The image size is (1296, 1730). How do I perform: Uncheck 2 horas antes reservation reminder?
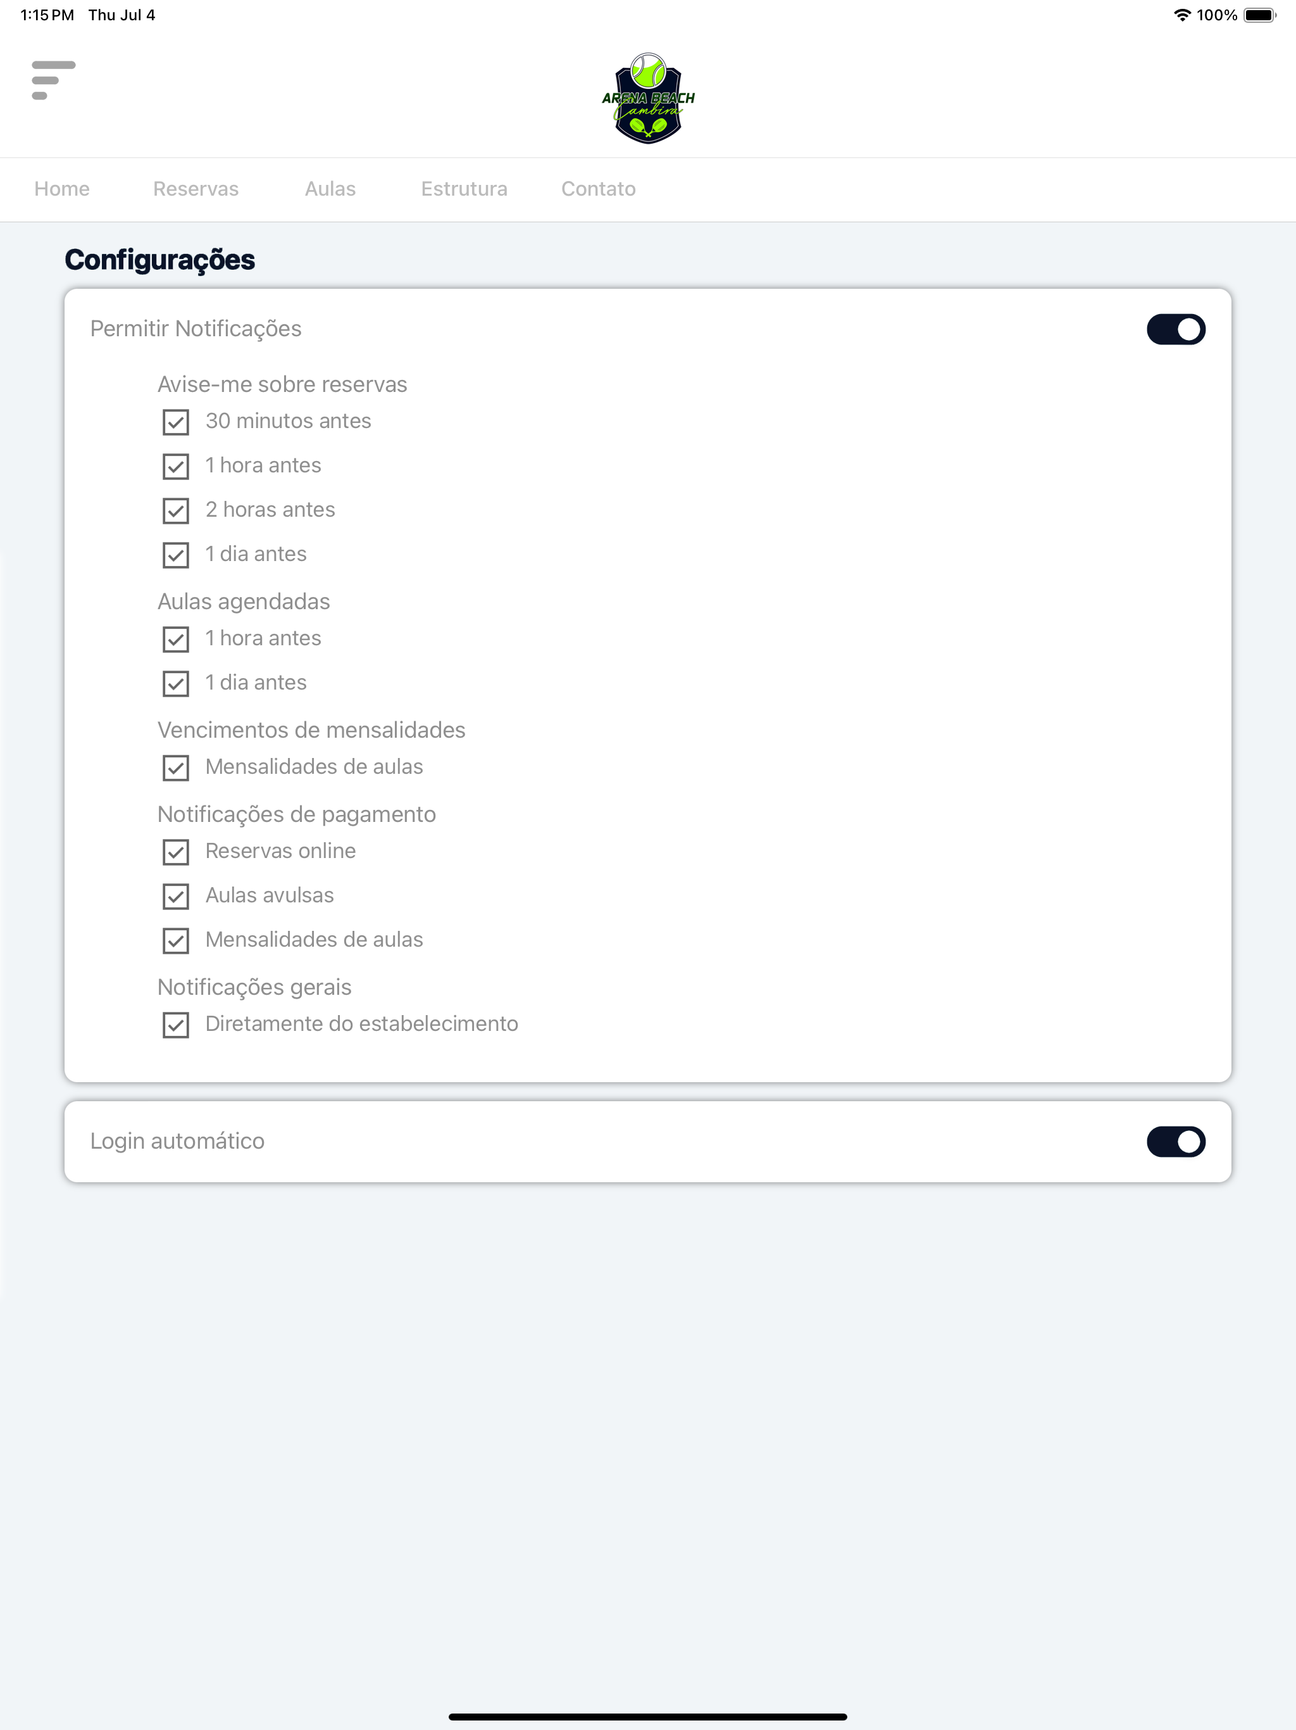point(176,511)
